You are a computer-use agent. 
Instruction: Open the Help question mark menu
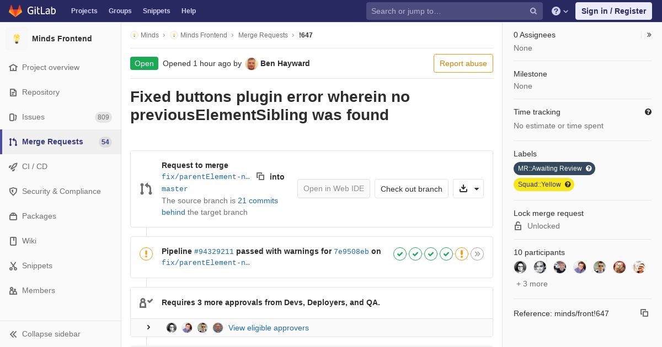click(560, 11)
